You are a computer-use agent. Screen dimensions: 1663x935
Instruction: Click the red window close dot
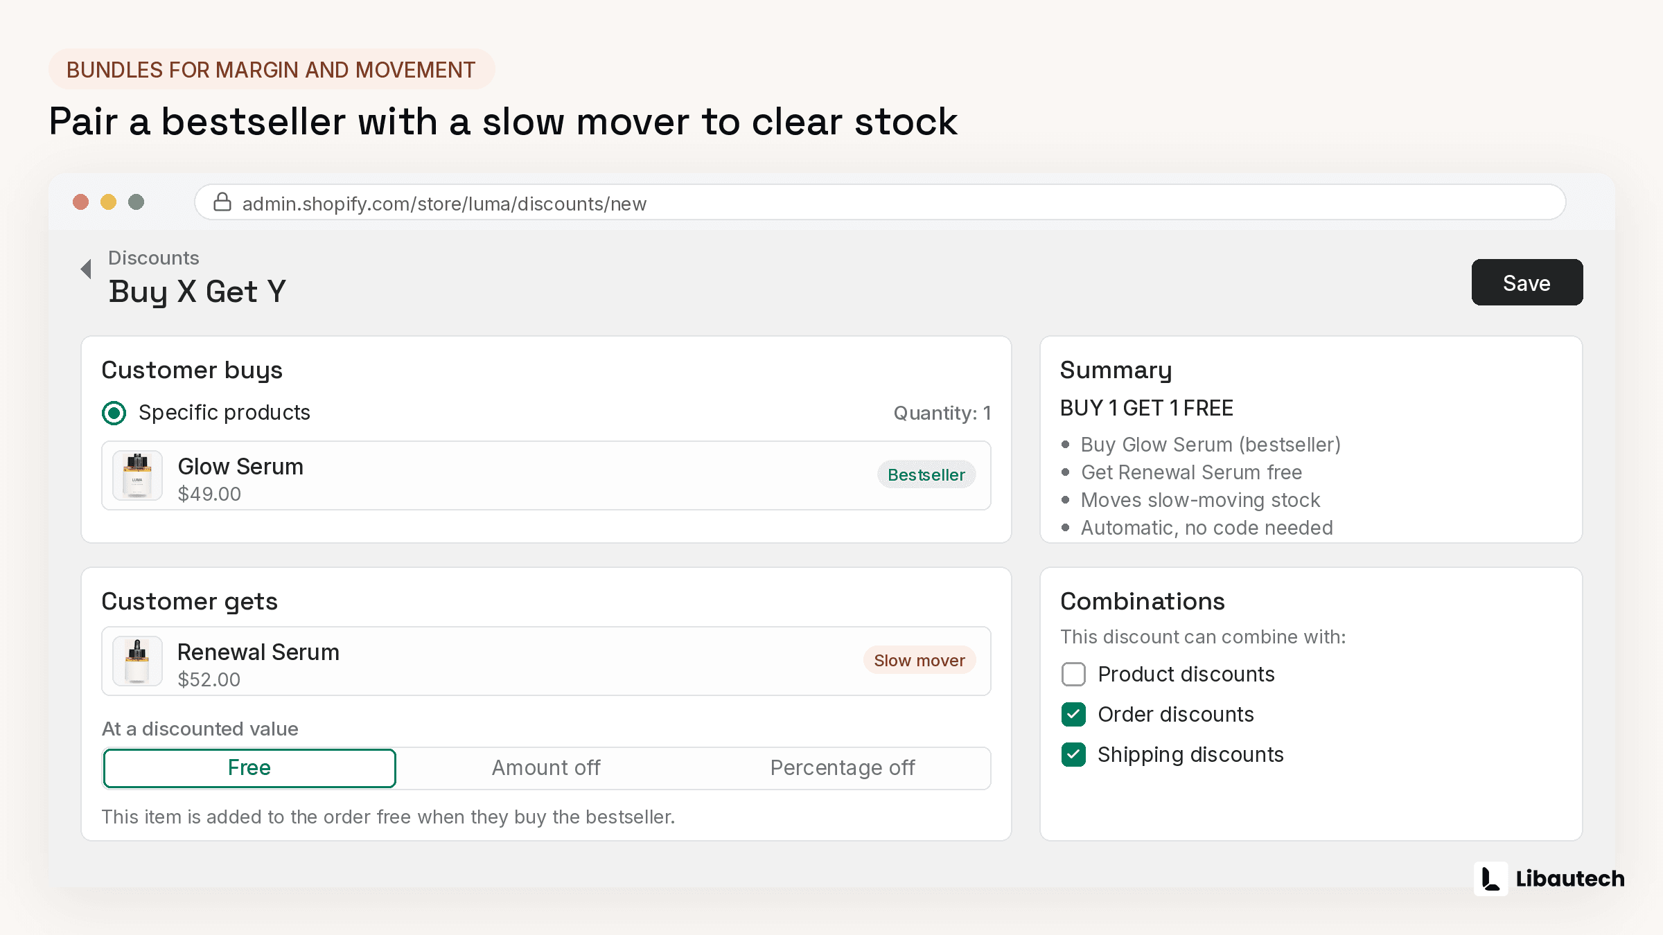[x=81, y=202]
